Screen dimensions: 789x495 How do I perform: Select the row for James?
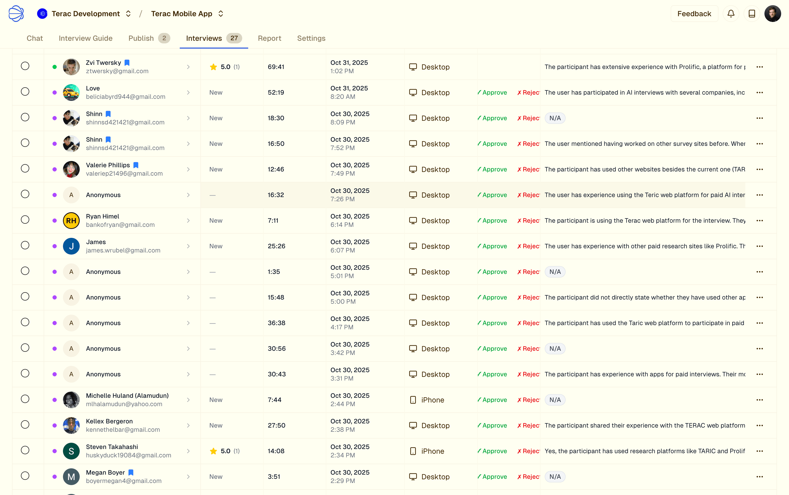[25, 245]
